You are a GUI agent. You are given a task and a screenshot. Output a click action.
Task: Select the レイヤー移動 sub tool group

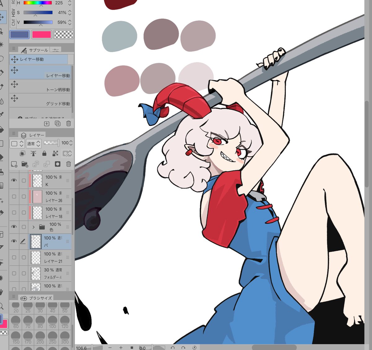(x=39, y=59)
